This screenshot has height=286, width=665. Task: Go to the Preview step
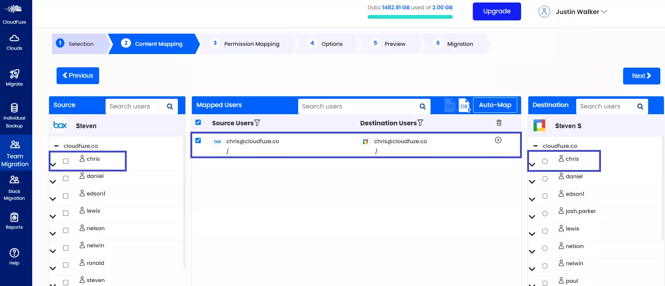(x=389, y=44)
